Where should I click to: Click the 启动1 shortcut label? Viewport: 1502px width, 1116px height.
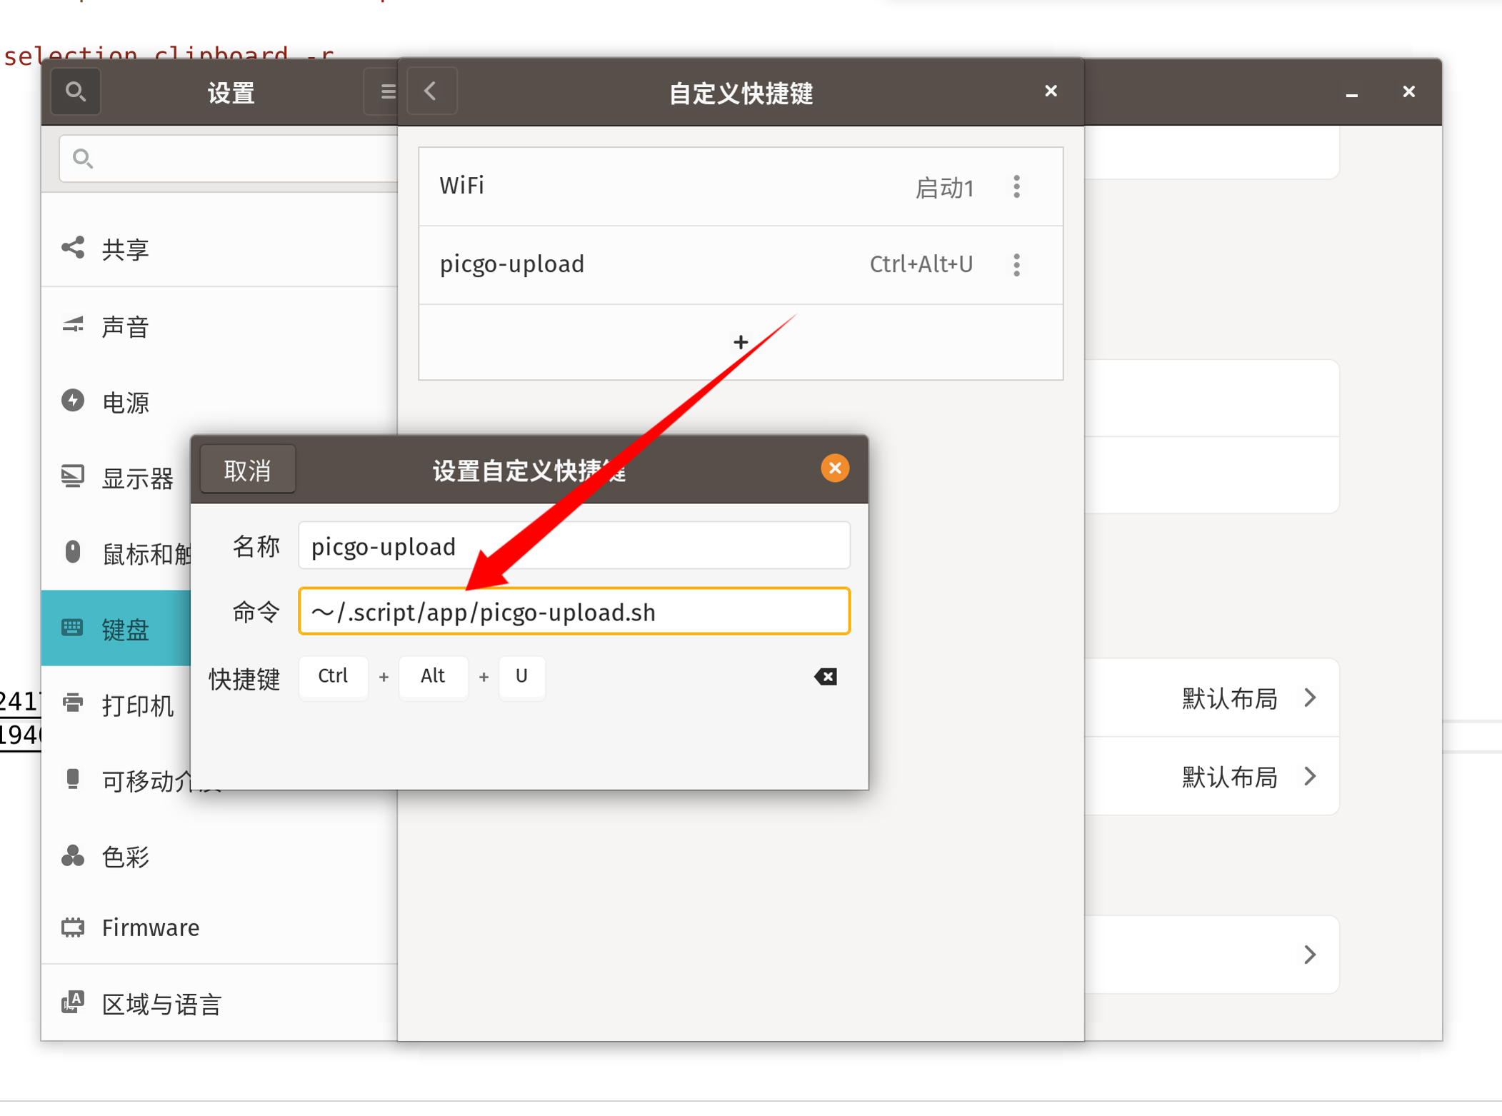click(945, 188)
